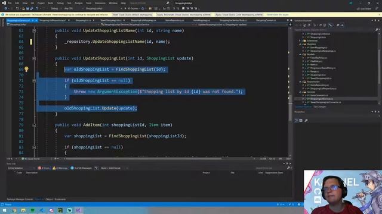Open the Extensions menu
The image size is (382, 214).
tap(100, 3)
